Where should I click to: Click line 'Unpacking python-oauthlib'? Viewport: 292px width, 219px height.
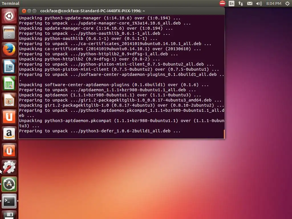(x=88, y=38)
